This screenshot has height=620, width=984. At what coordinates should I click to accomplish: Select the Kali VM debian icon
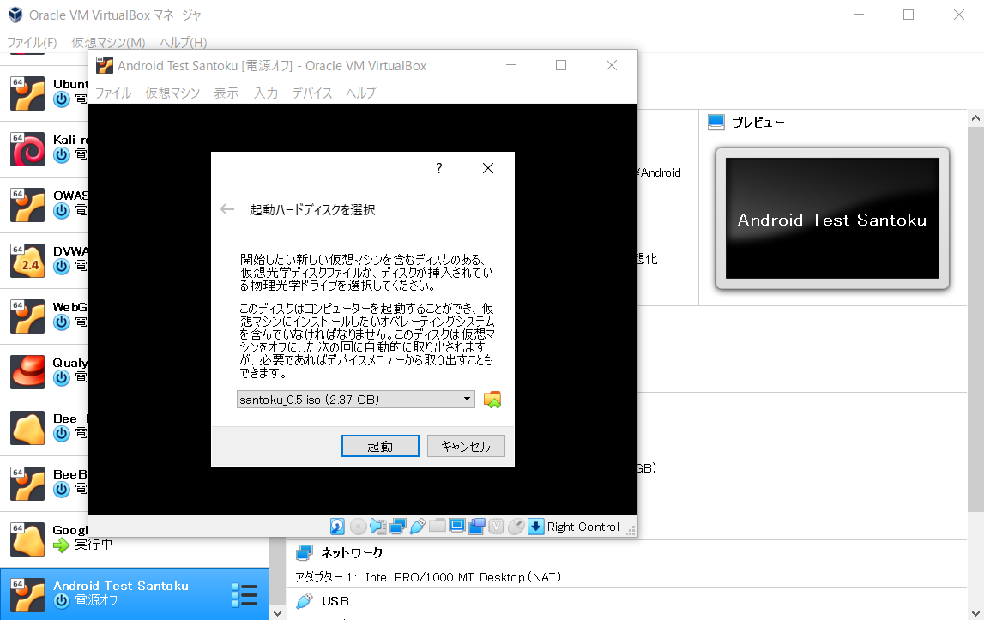click(27, 148)
